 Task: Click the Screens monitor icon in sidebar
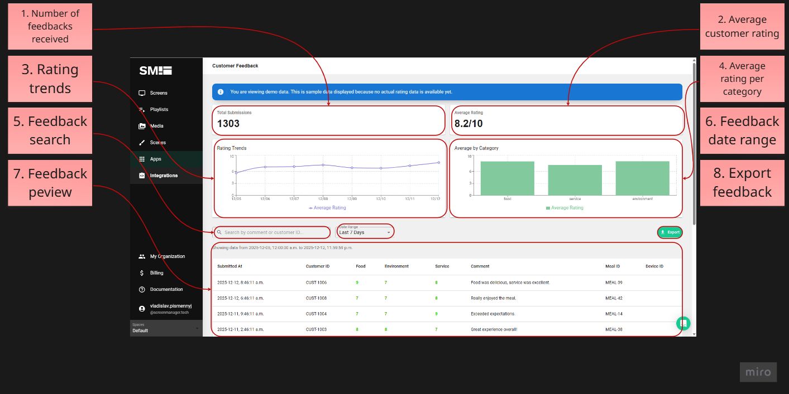(142, 93)
